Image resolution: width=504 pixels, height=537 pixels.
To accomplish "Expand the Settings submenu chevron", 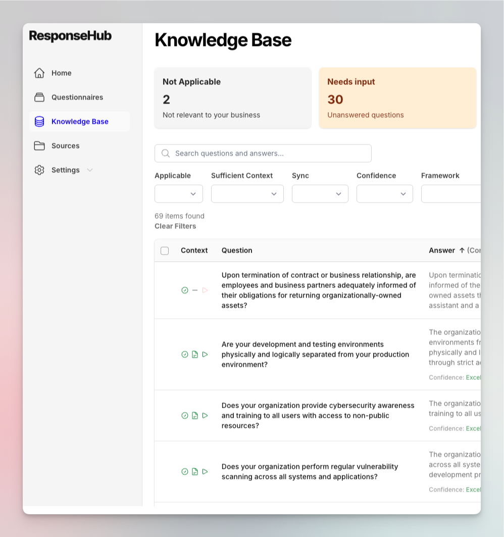I will 90,170.
